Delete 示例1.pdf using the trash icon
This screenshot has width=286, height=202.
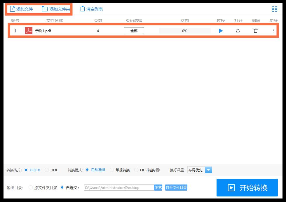[256, 31]
